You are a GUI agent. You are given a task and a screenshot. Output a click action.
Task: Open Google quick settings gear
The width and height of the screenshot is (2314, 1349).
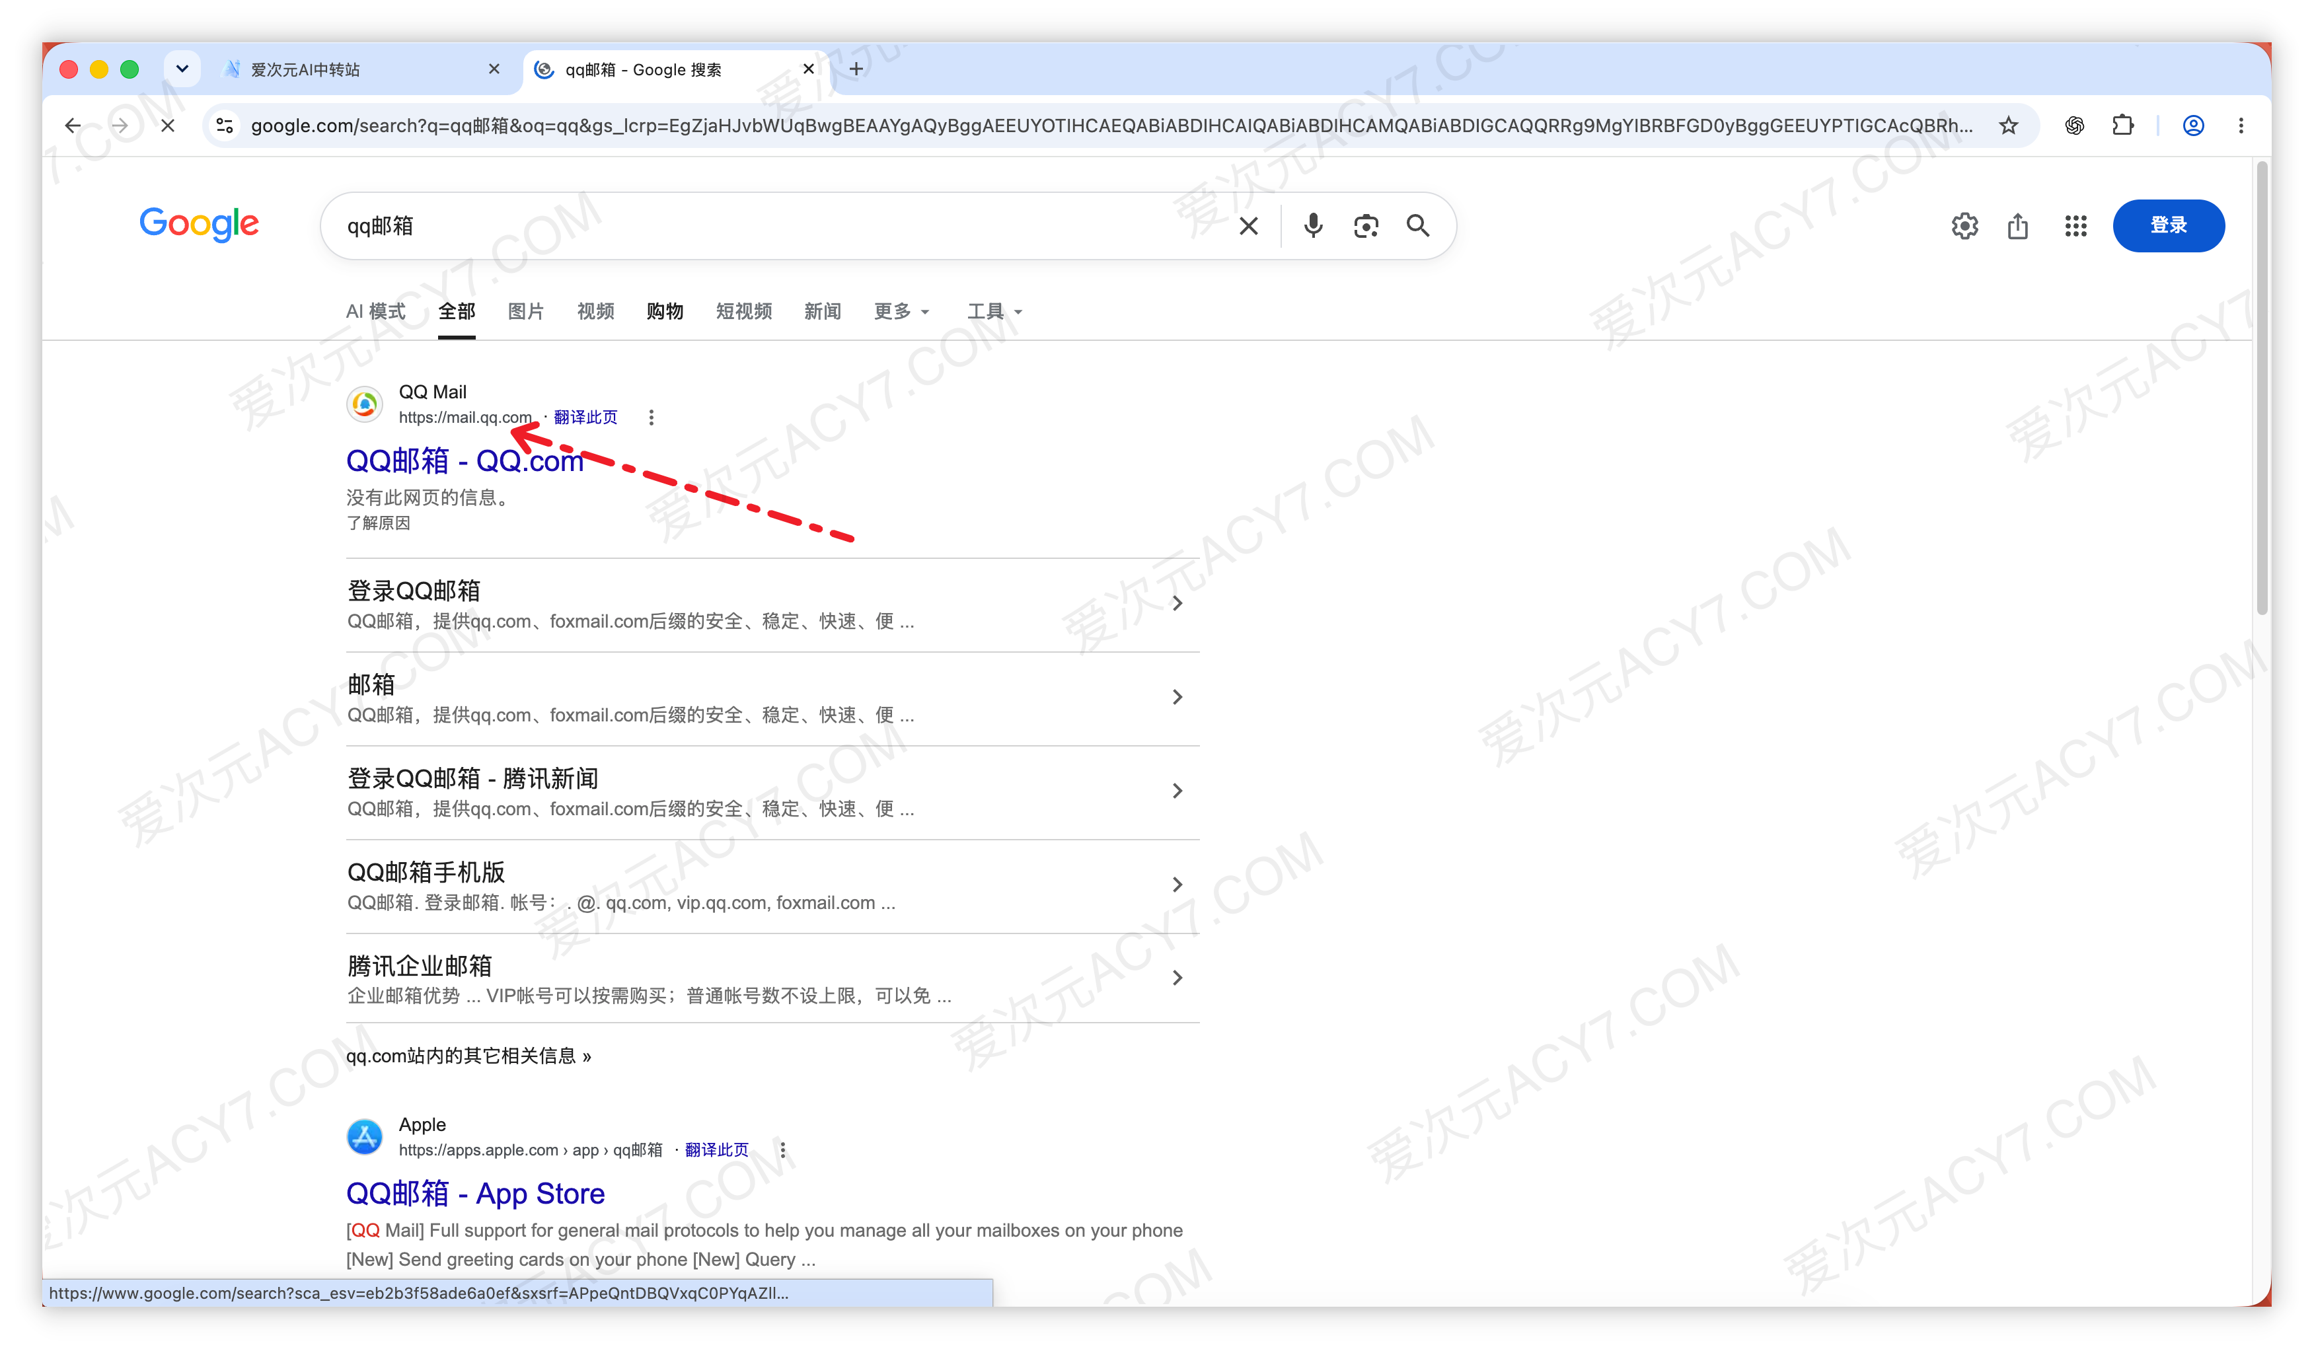tap(1964, 226)
